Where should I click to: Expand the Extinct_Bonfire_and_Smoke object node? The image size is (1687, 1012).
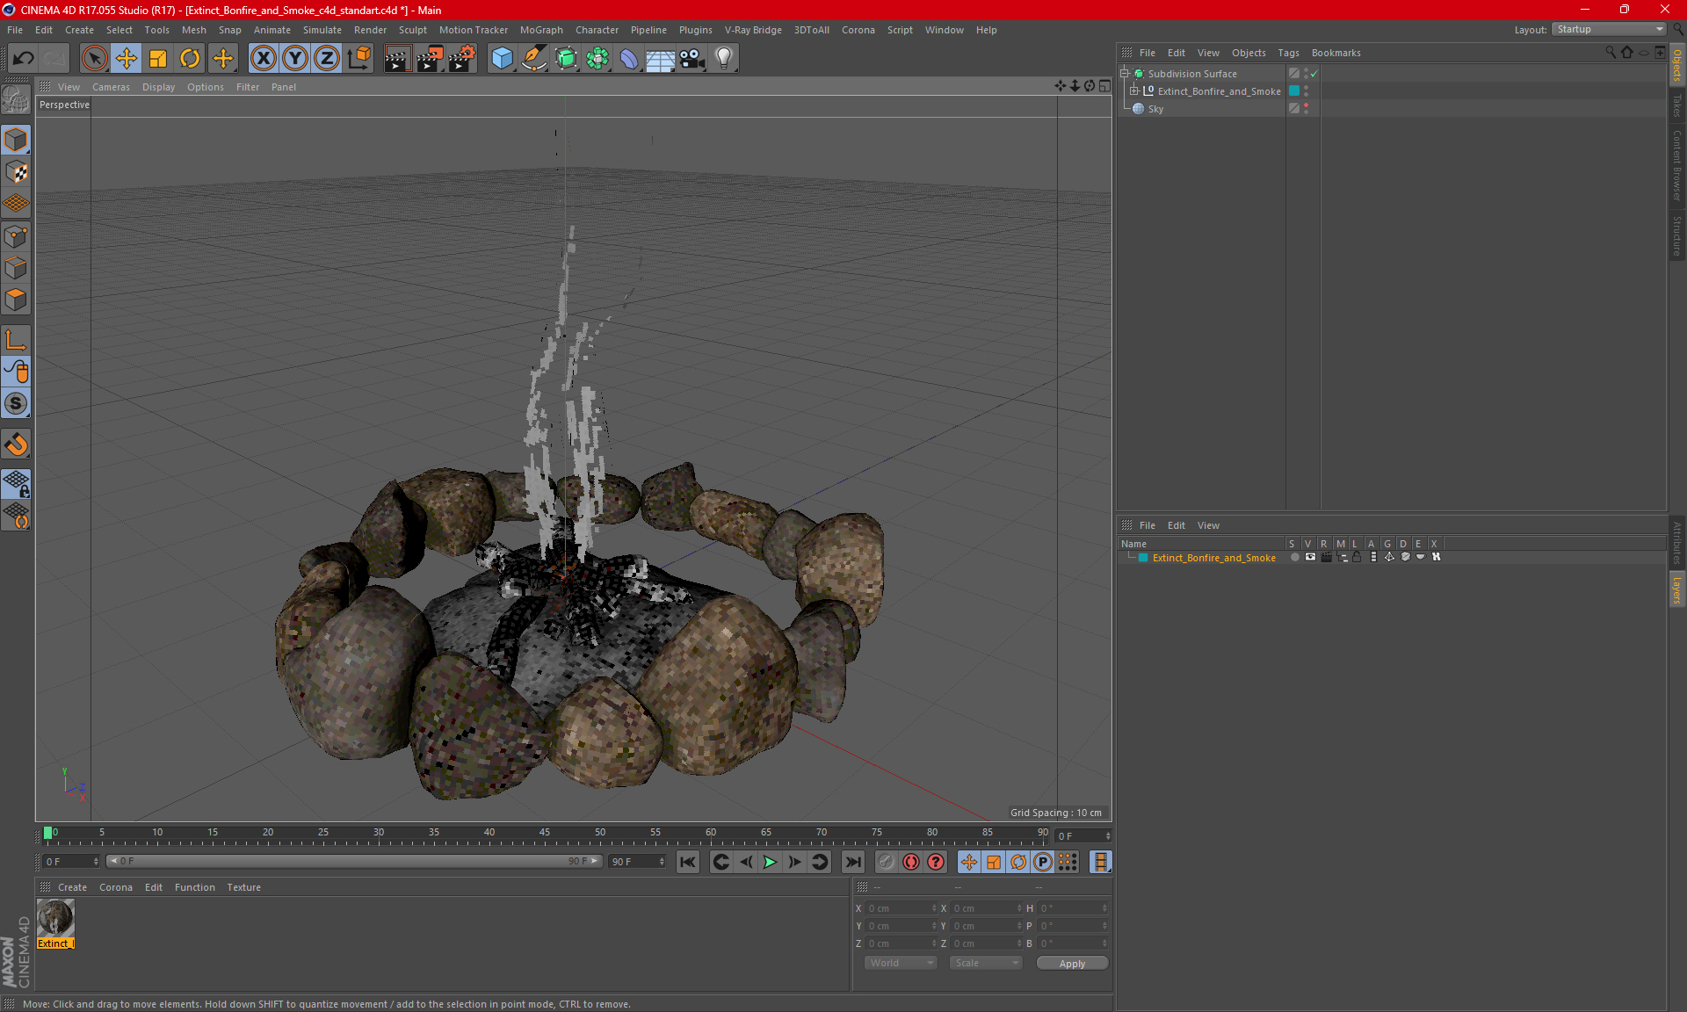[x=1134, y=91]
